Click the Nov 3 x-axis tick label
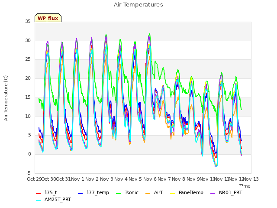277x208 pixels. tap(106, 179)
